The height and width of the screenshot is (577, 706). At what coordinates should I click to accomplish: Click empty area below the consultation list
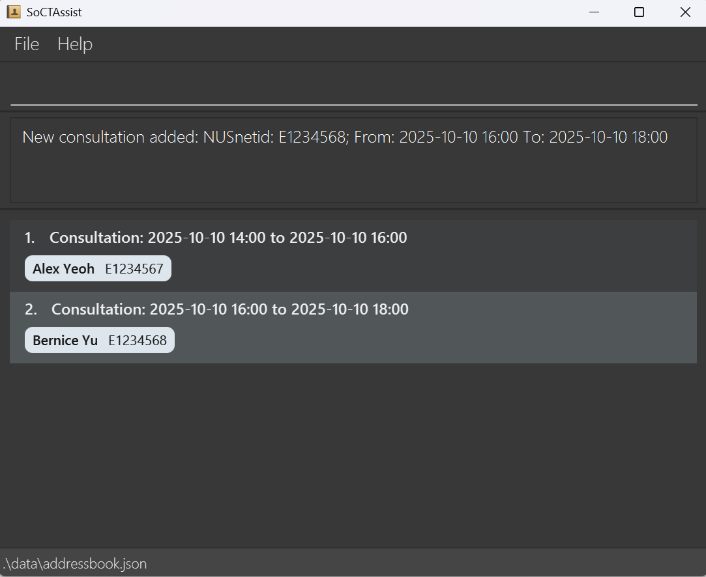(x=353, y=456)
